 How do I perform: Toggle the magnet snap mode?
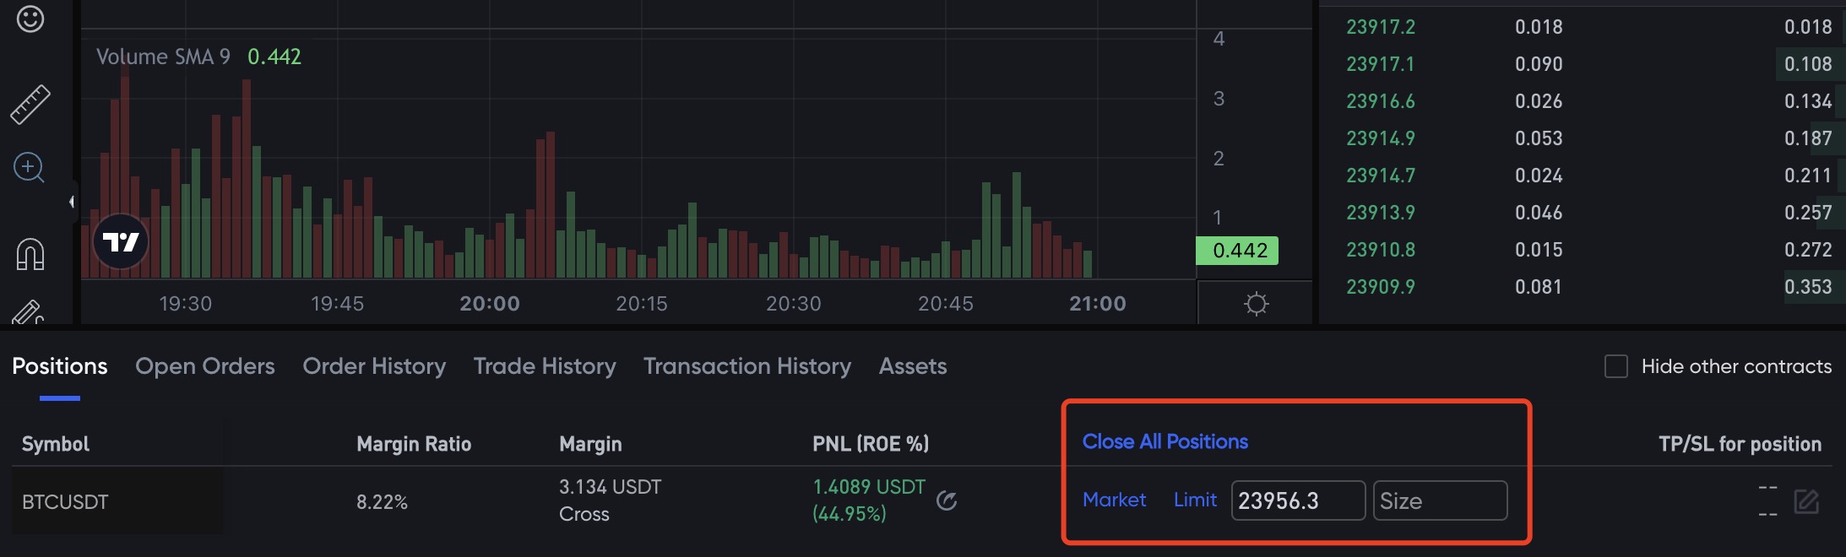click(x=30, y=254)
